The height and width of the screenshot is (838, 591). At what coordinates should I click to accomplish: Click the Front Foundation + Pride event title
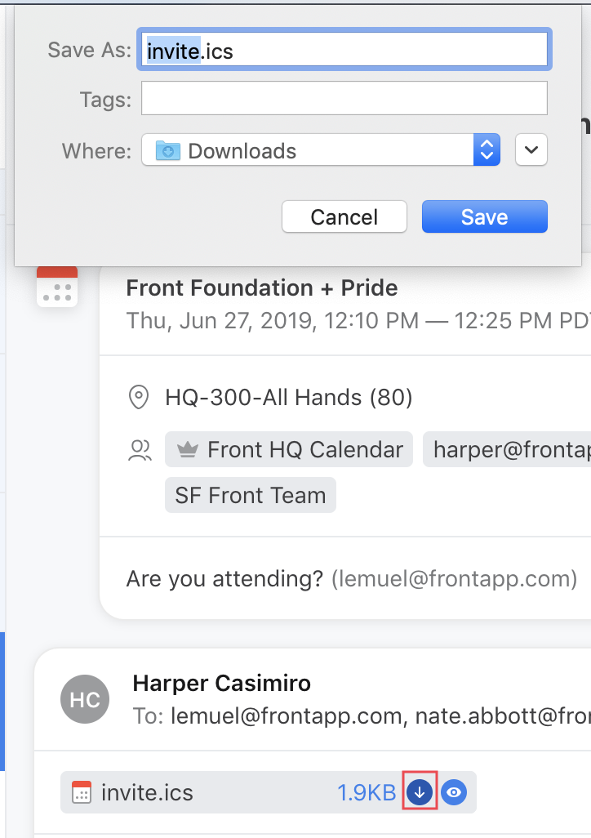[262, 288]
